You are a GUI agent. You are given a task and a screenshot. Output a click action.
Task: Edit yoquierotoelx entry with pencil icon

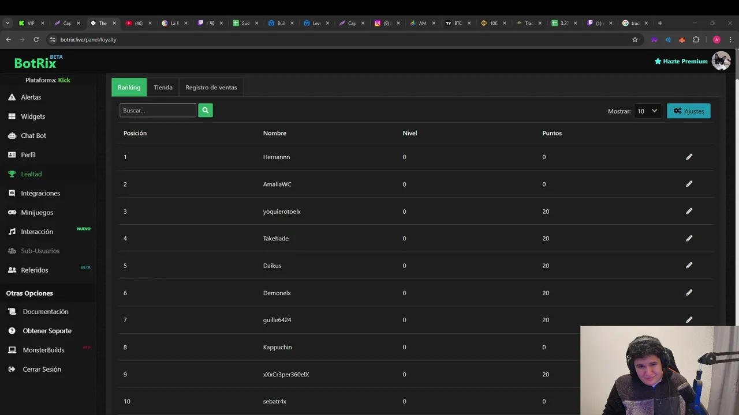[689, 211]
